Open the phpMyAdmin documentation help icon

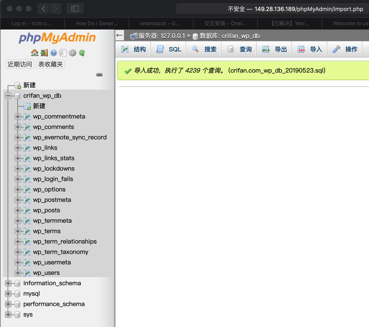53,53
